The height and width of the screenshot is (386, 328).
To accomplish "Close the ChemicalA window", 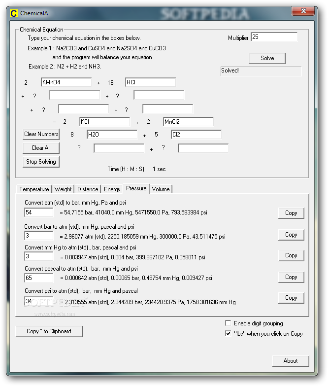I will coord(303,11).
